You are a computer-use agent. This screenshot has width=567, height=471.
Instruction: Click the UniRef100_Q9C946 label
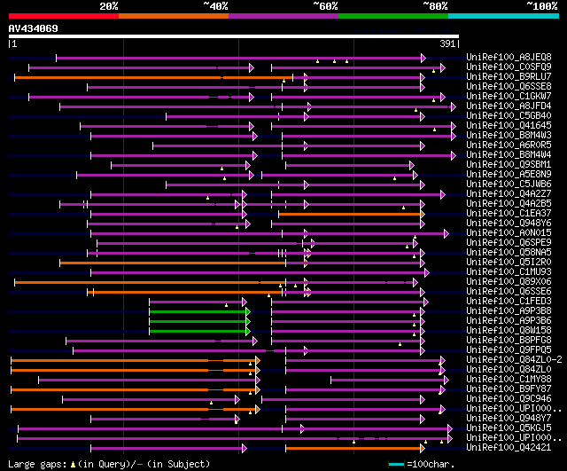[x=509, y=399]
